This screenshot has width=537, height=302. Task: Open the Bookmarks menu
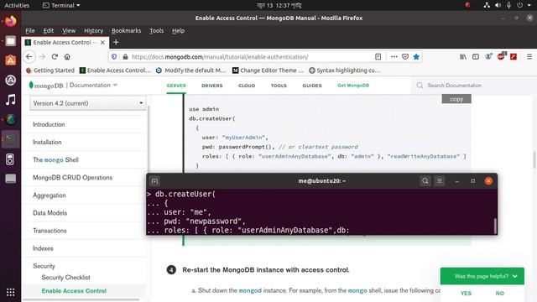[127, 30]
